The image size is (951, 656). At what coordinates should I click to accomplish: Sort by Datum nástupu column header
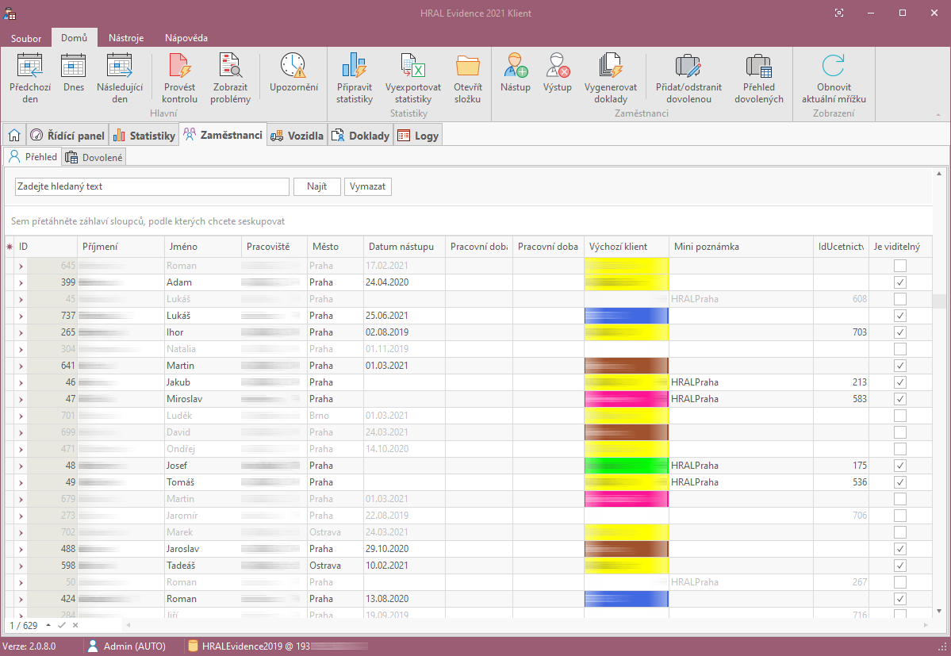[404, 247]
